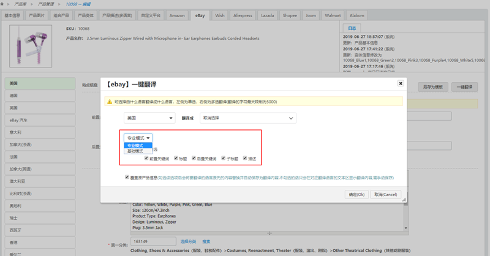Screen dimensions: 490x256
Task: Disable the 覆盖原产品信息 checkbox
Action: coord(127,177)
